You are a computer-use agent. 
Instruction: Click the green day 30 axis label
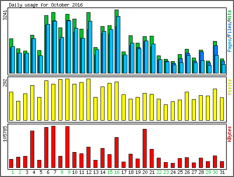pyautogui.click(x=215, y=172)
